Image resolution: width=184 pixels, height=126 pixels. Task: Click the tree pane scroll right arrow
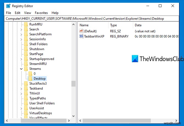tap(69, 121)
